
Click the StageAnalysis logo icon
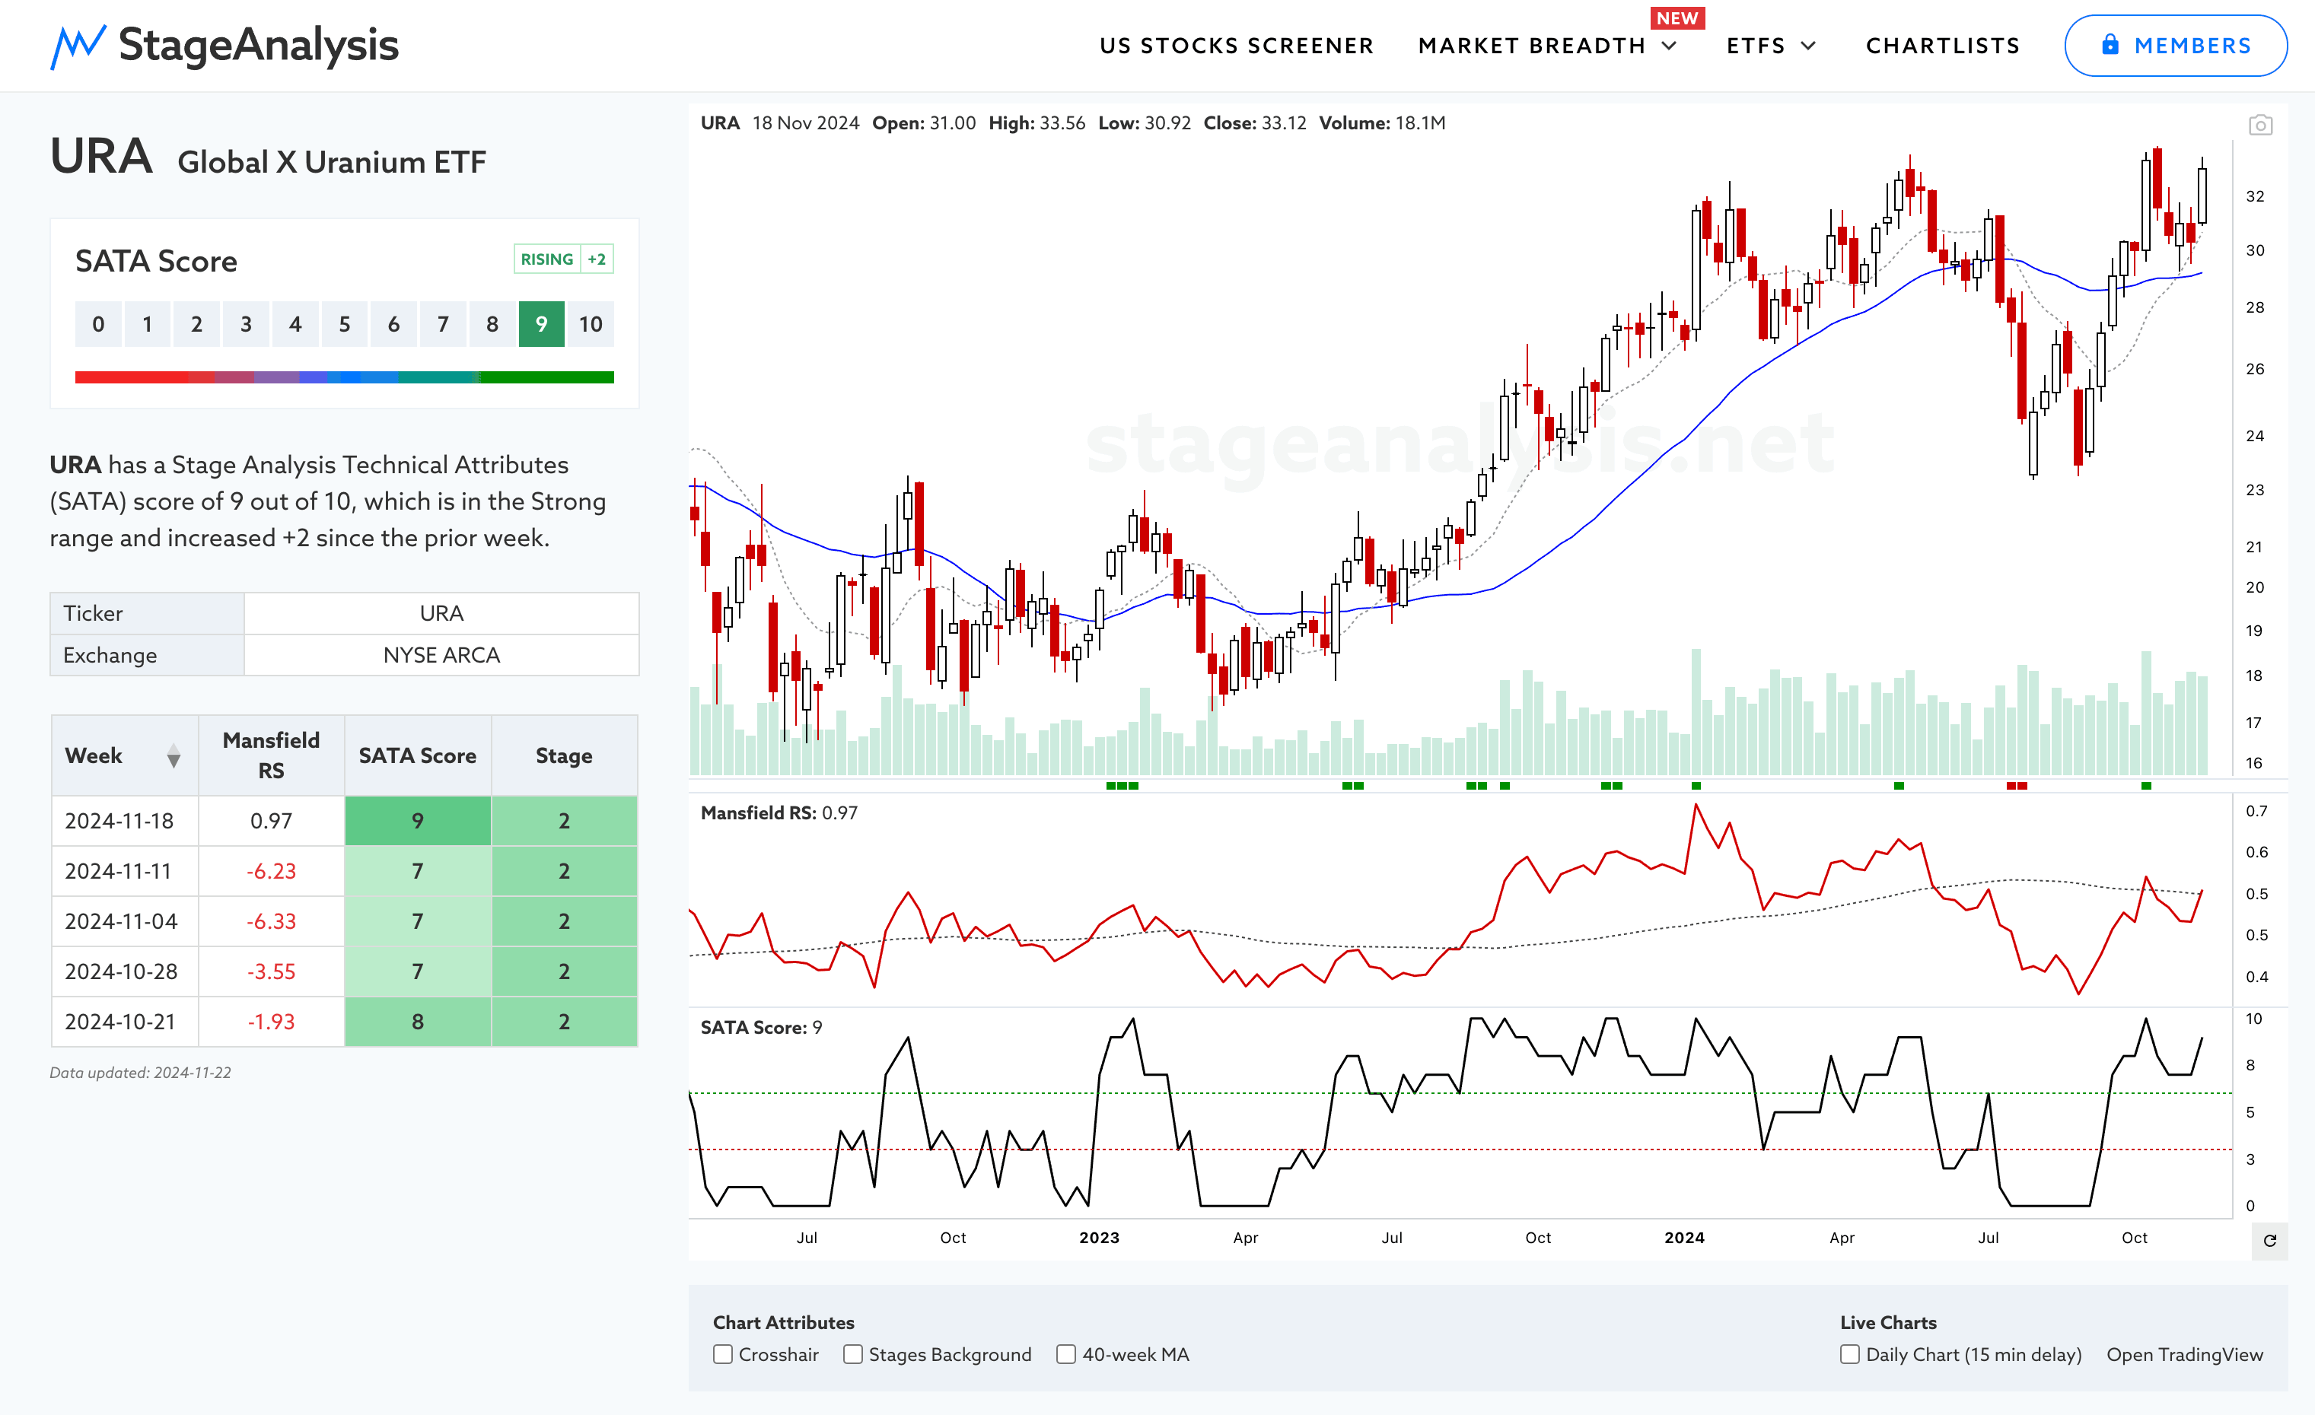(x=77, y=46)
